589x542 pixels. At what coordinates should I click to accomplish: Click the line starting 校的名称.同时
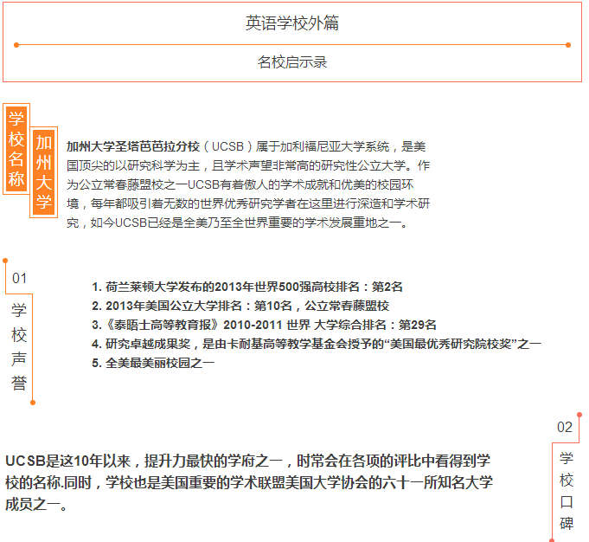click(249, 482)
